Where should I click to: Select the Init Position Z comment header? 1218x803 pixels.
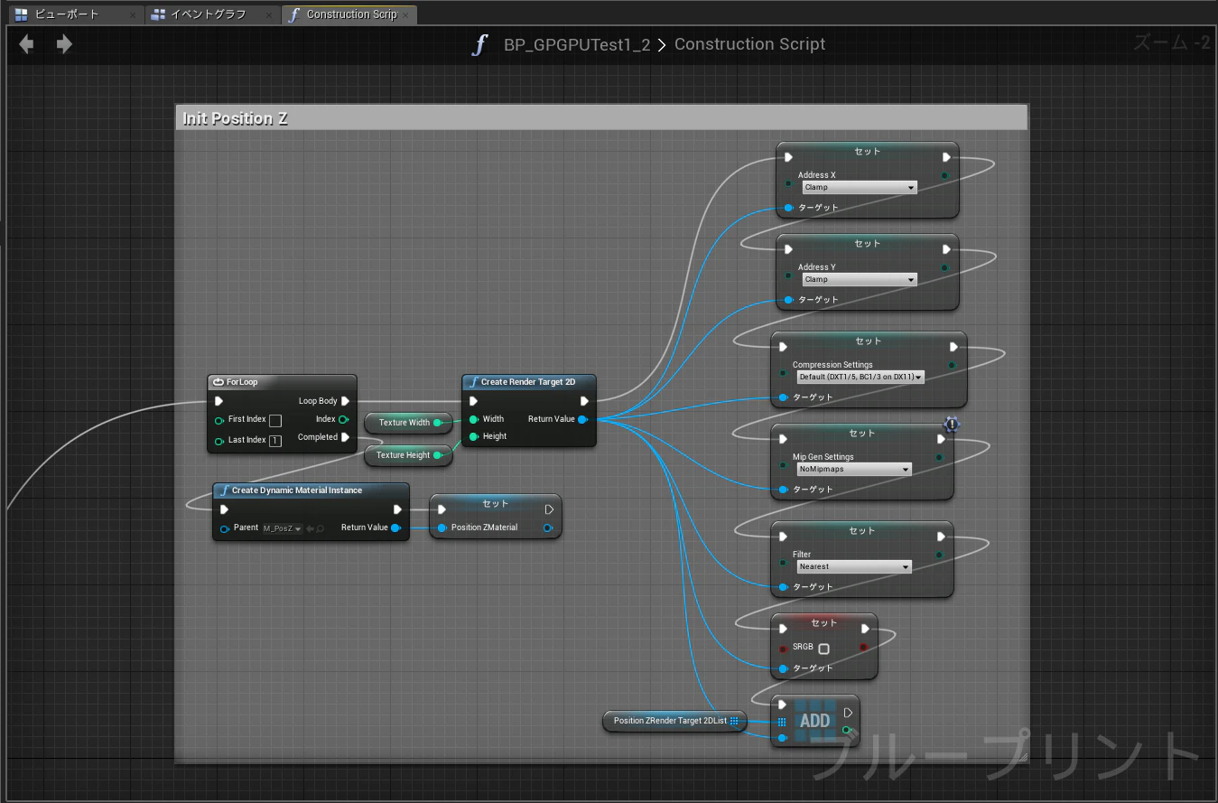[x=601, y=118]
